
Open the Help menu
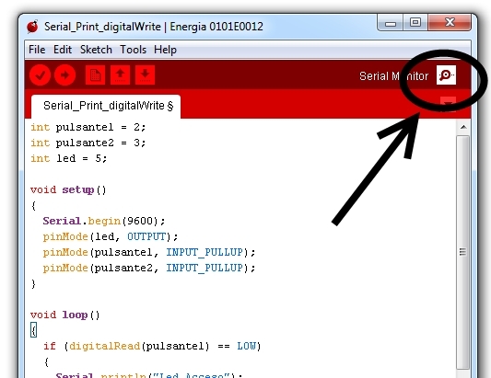tap(165, 50)
